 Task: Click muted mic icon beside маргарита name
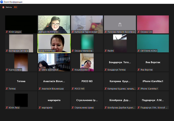[x=40, y=108]
